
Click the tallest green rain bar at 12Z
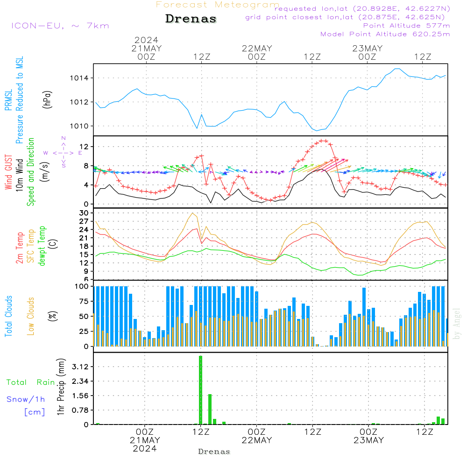point(200,390)
